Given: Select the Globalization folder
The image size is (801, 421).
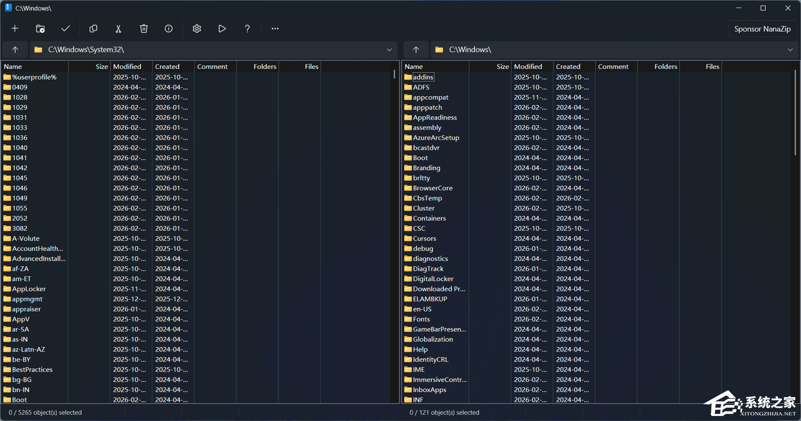Looking at the screenshot, I should click(433, 339).
